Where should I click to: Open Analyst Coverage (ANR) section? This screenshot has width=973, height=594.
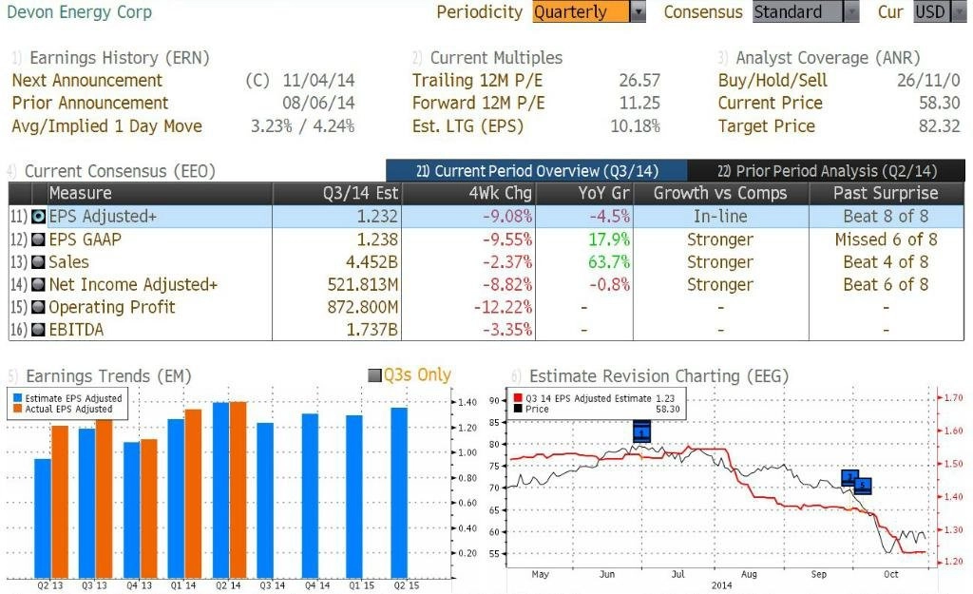[828, 58]
